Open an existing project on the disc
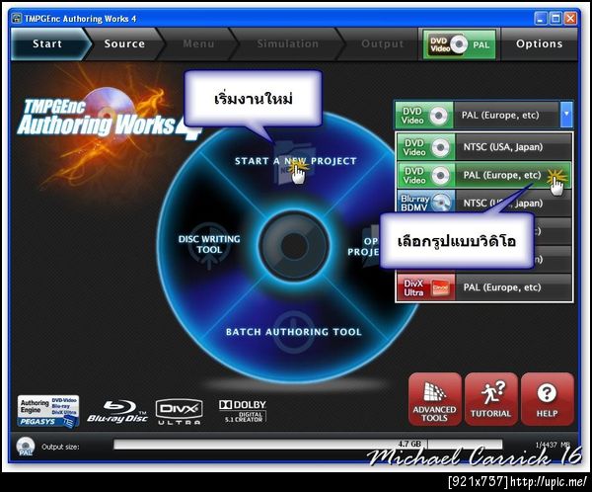592x492 pixels. click(x=363, y=246)
